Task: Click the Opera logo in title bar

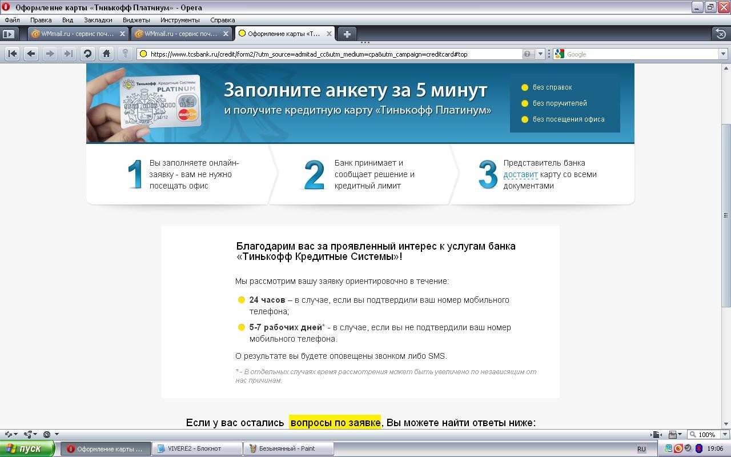Action: (7, 7)
